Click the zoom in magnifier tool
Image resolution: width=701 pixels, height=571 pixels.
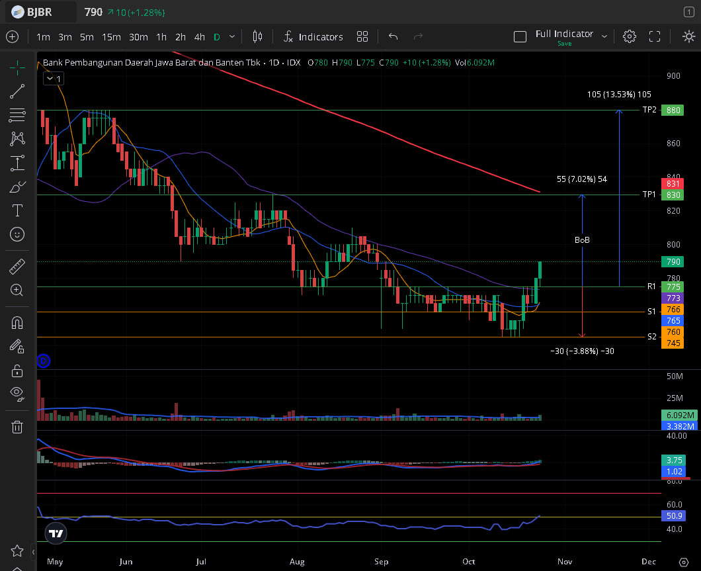click(17, 290)
